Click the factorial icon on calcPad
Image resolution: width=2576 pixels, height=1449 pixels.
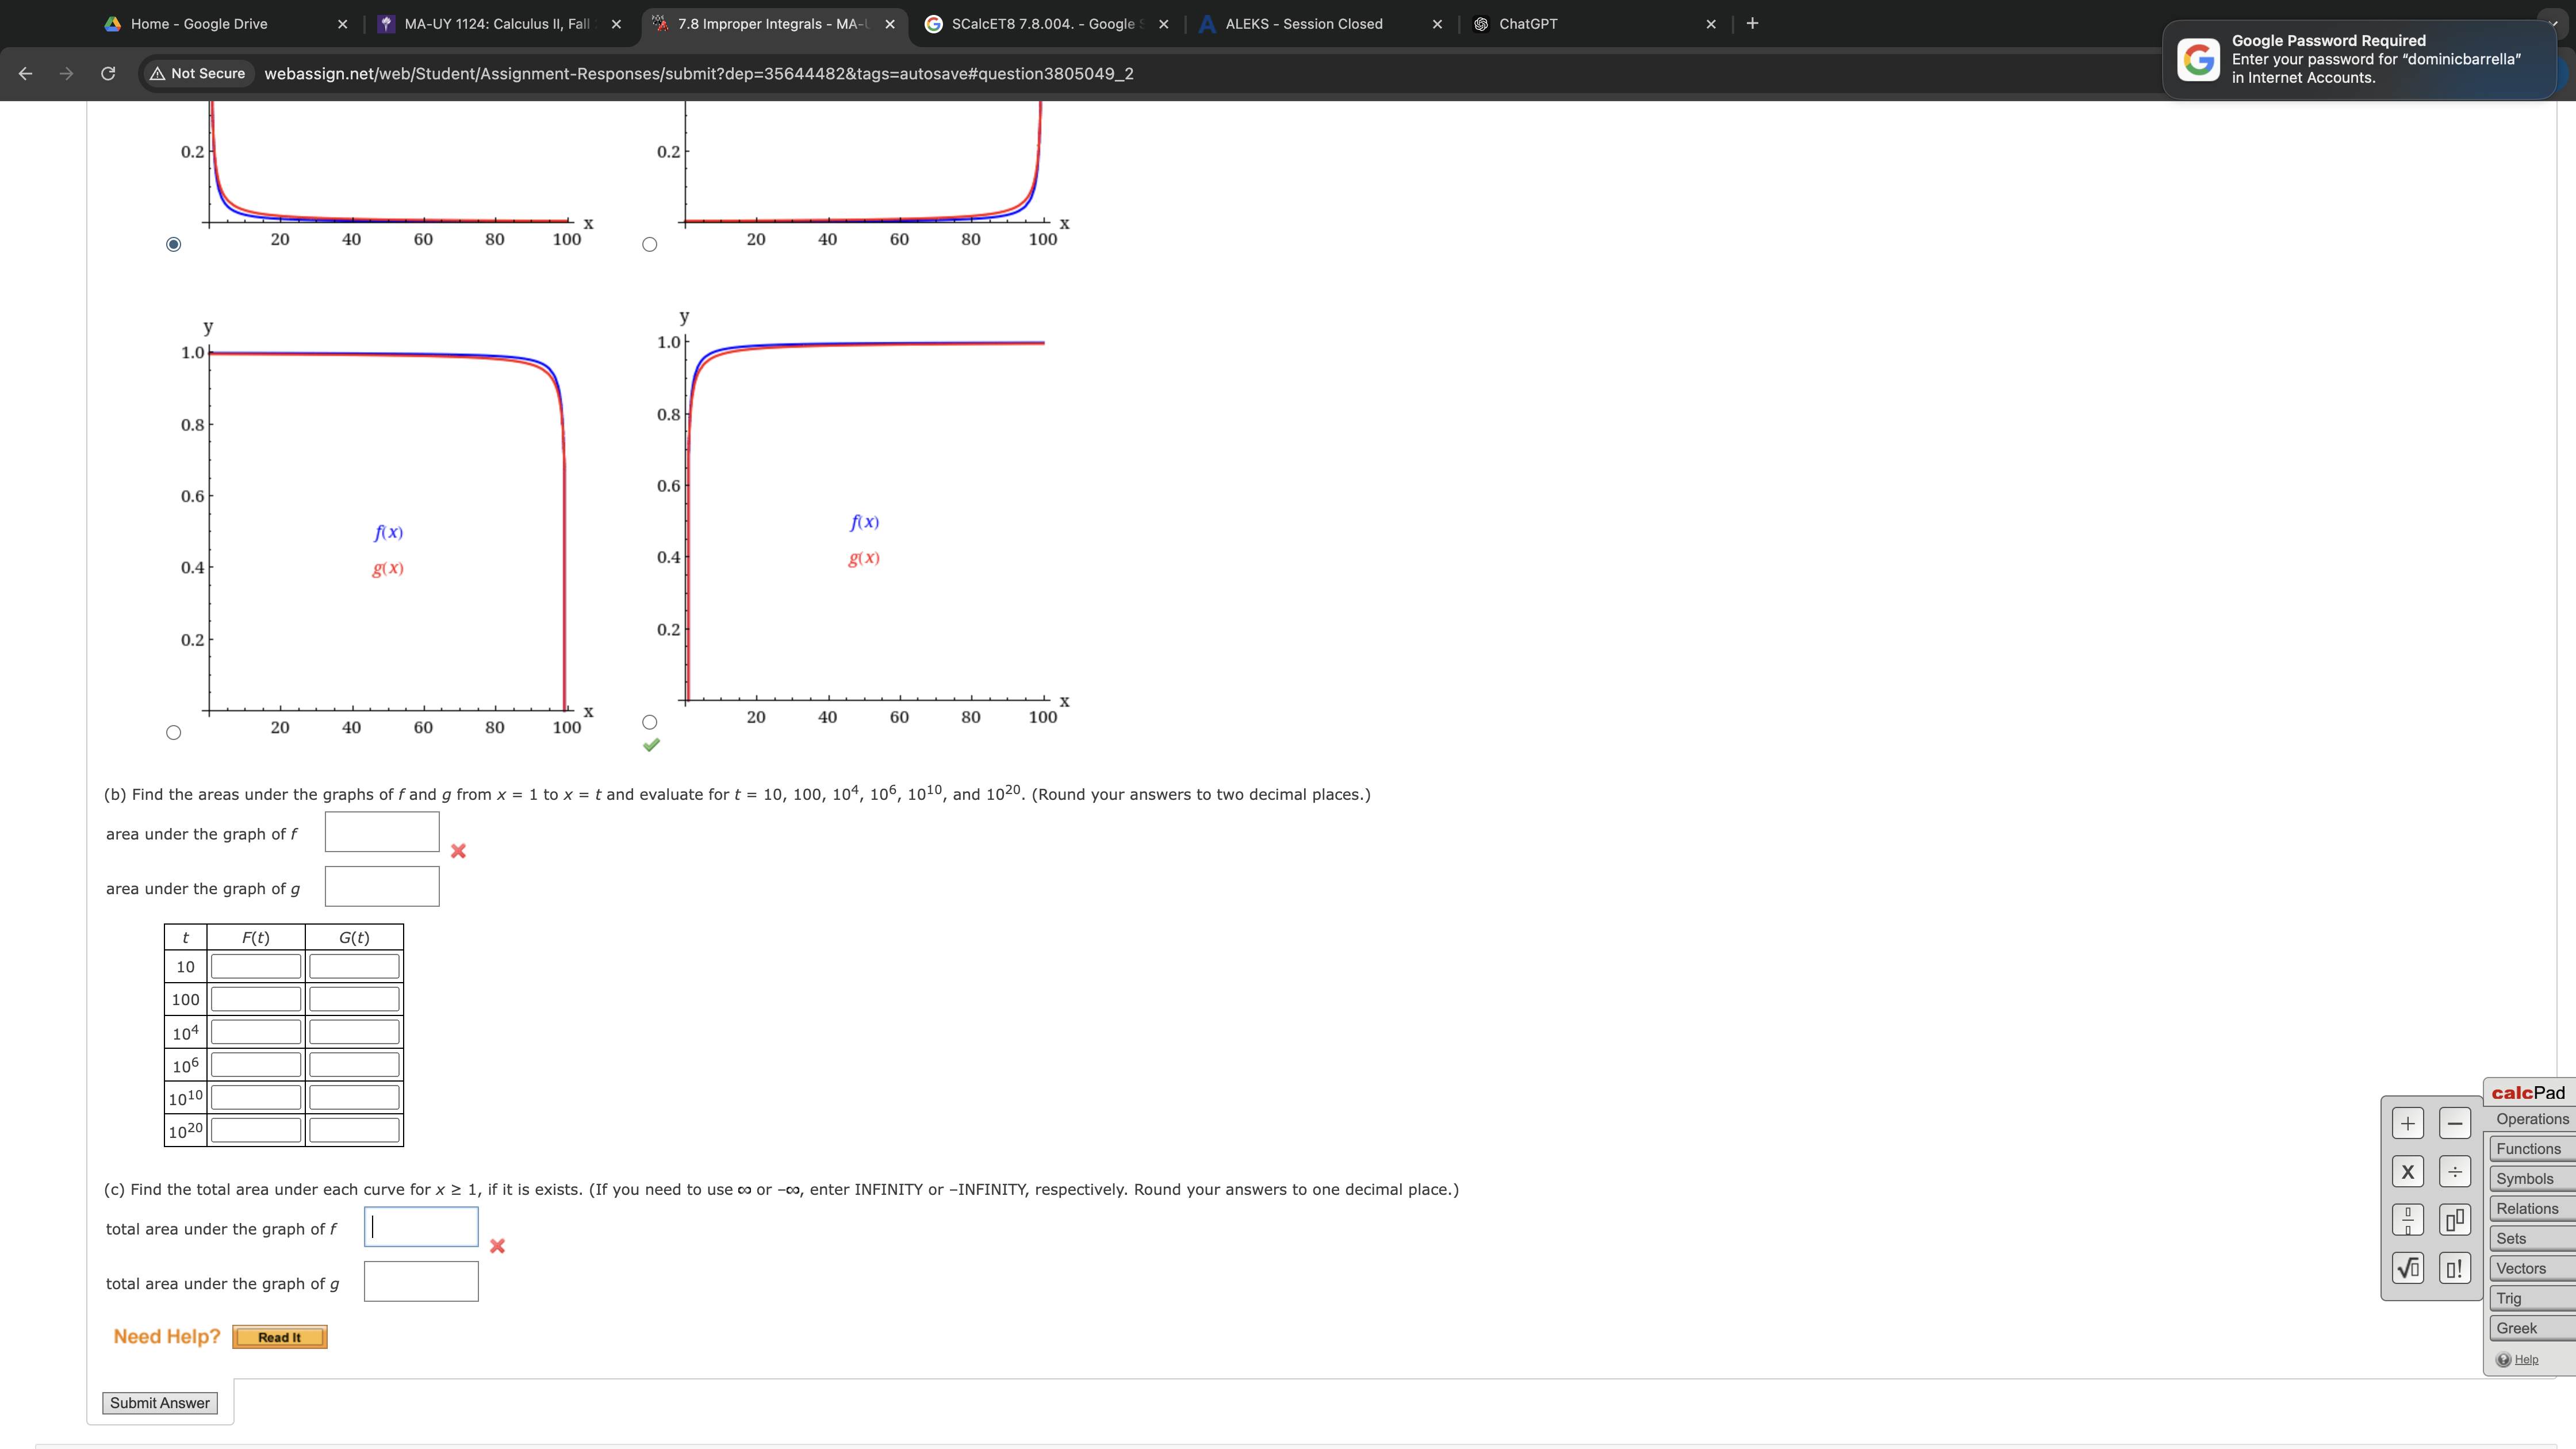(2455, 1268)
